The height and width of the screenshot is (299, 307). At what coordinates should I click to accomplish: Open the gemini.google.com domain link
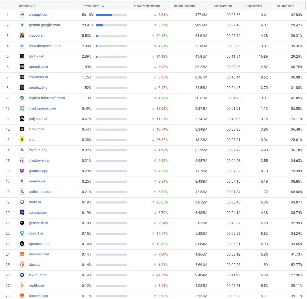pos(44,25)
